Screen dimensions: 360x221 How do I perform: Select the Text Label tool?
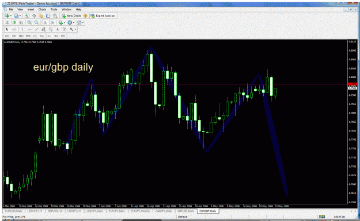pyautogui.click(x=65, y=29)
